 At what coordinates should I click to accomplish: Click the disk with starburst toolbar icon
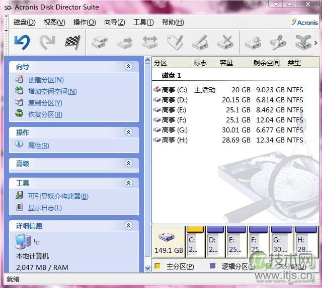[253, 43]
